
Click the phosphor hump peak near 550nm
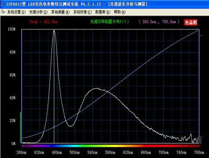(x=97, y=88)
